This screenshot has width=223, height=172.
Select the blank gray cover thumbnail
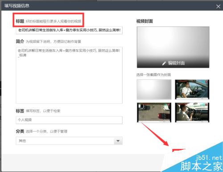click(154, 90)
